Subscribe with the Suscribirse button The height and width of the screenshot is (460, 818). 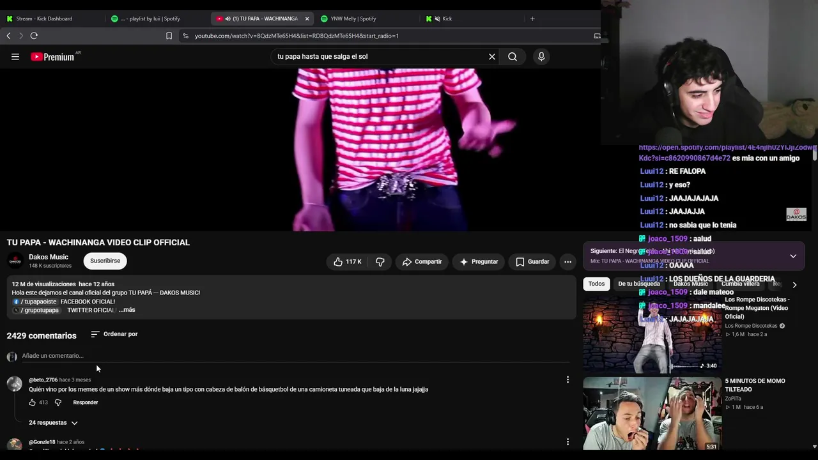105,261
